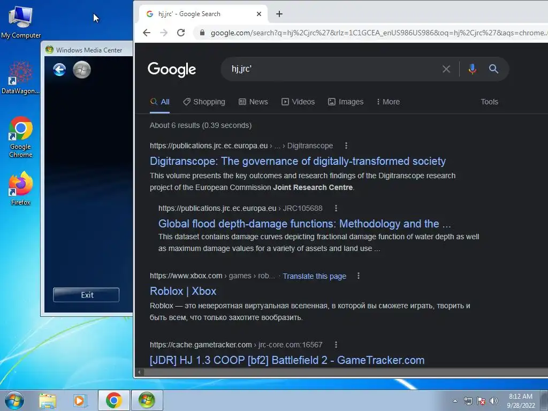548x411 pixels.
Task: Open the Battlefield 2 GameTracker result
Action: coord(287,360)
